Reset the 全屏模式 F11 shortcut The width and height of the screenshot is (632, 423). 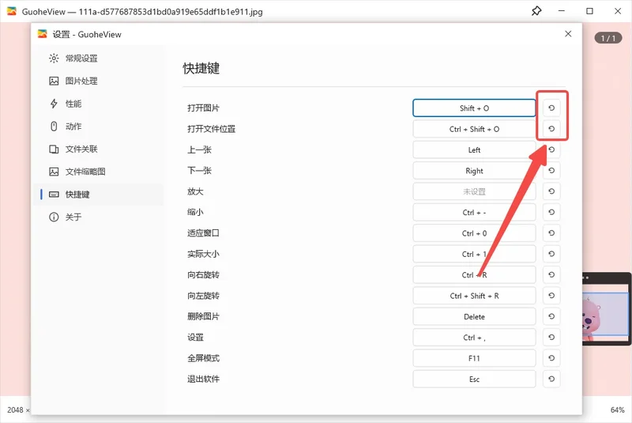click(x=551, y=357)
